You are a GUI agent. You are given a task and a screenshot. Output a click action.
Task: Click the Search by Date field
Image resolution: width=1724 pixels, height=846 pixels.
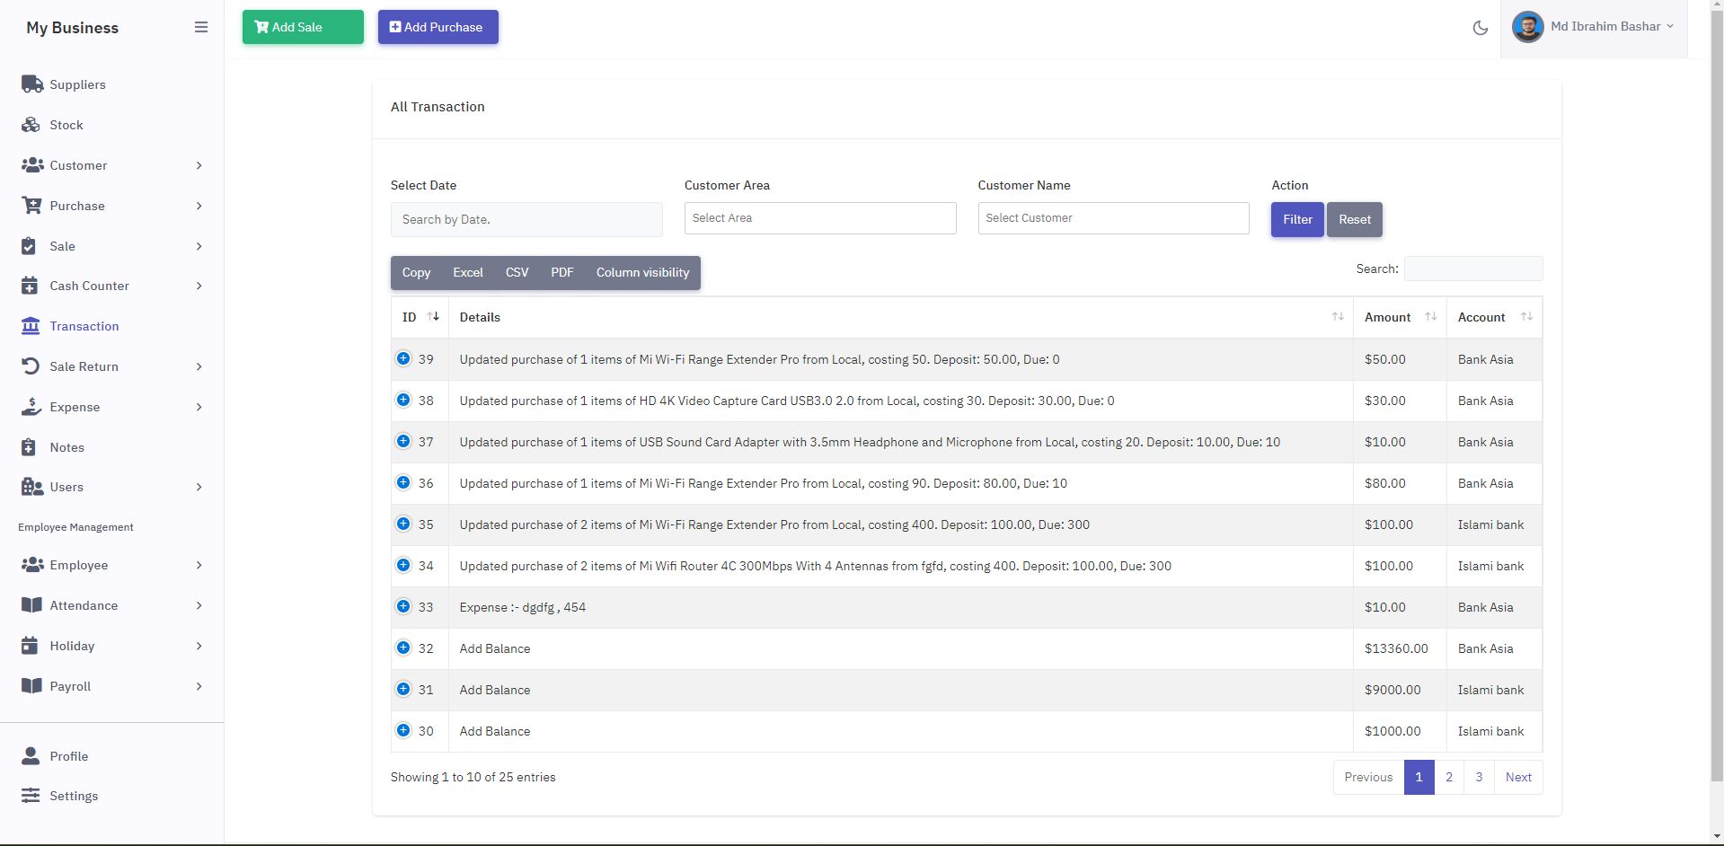pyautogui.click(x=526, y=219)
